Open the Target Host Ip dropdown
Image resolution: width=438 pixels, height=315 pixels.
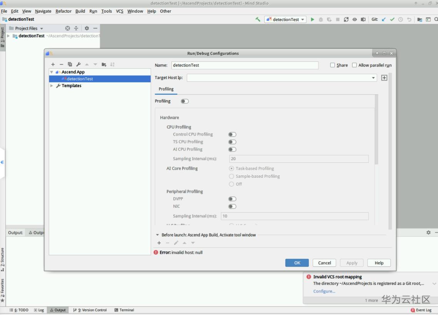(x=373, y=78)
